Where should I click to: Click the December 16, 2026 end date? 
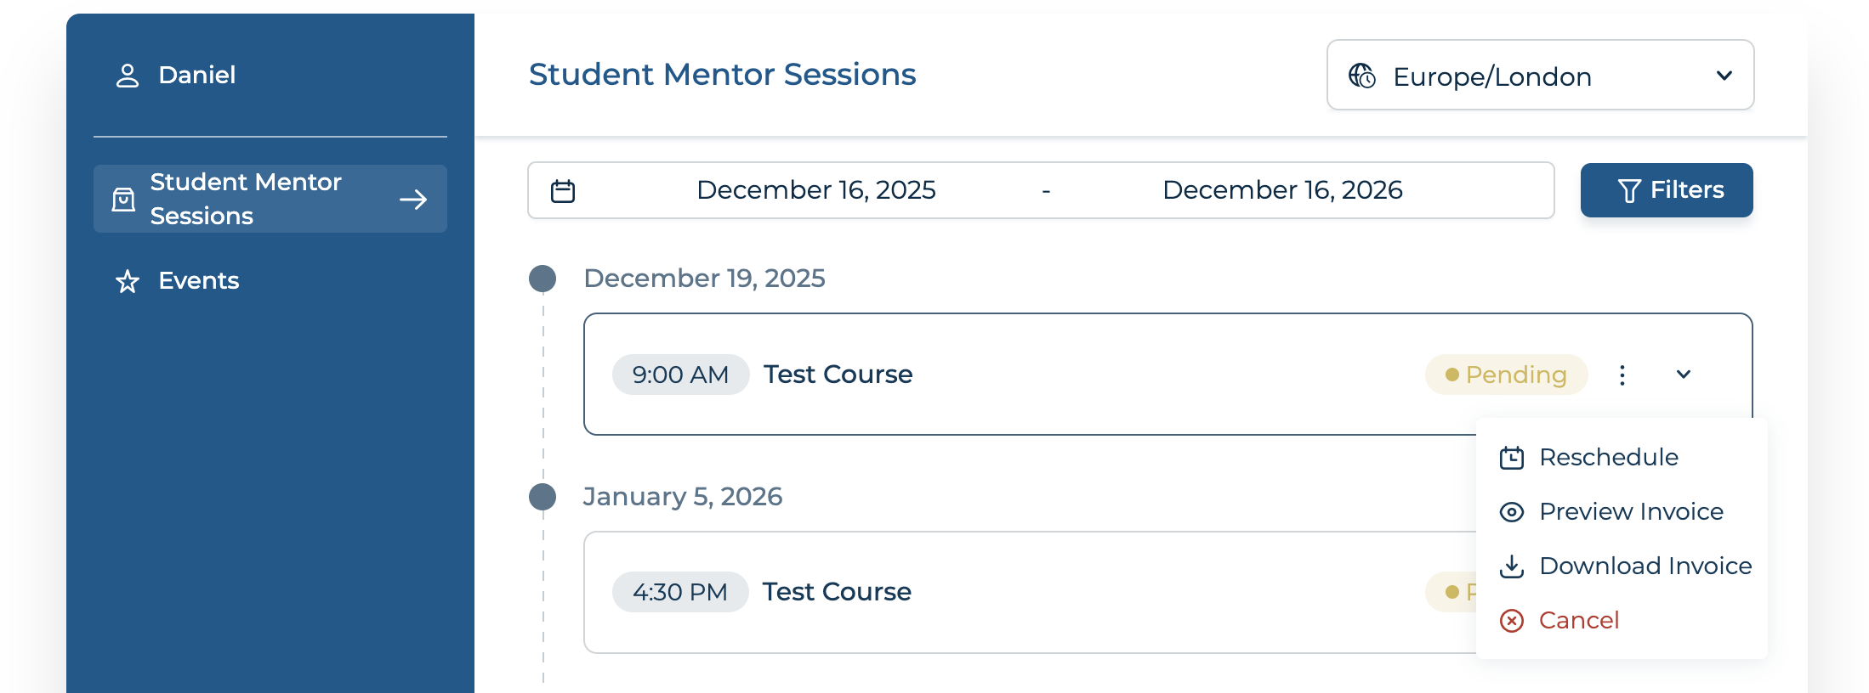(1281, 190)
